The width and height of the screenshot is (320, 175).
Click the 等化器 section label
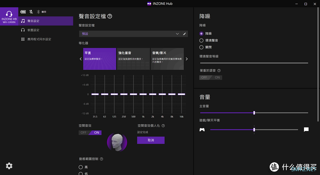click(84, 43)
